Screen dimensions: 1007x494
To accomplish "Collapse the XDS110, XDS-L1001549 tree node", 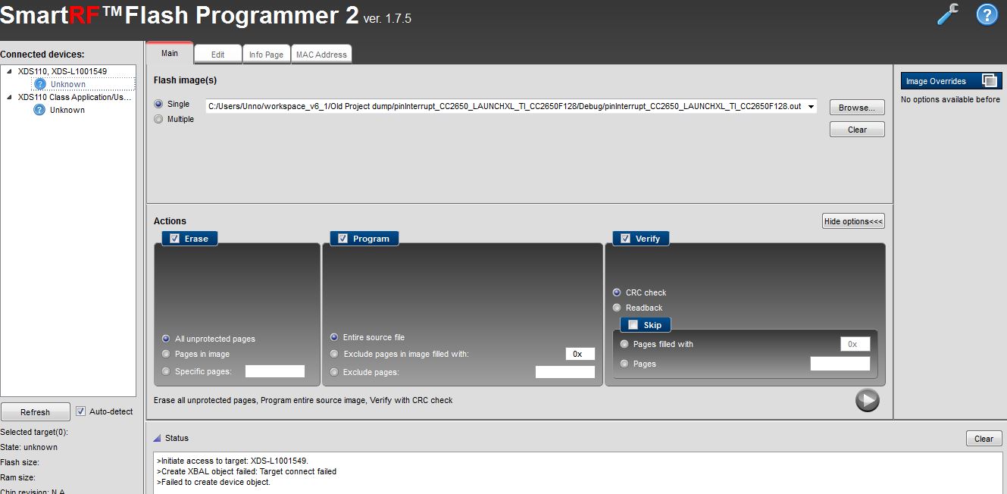I will pyautogui.click(x=10, y=71).
